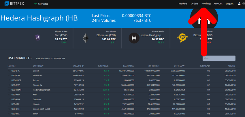Image resolution: width=245 pixels, height=117 pixels.
Task: Open the Markets menu item
Action: [x=183, y=4]
